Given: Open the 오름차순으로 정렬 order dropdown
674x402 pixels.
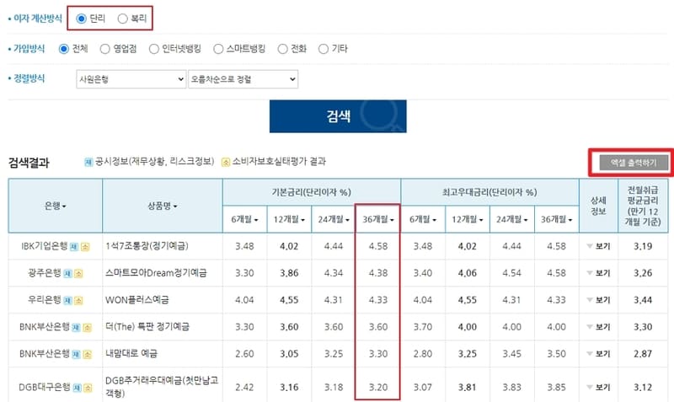Looking at the screenshot, I should 243,79.
